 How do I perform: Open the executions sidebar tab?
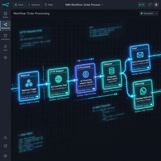[5, 37]
